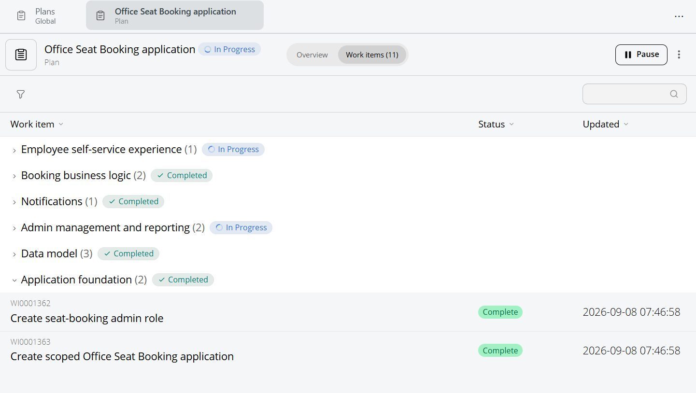Click the search magnifier icon
Viewport: 696px width, 393px height.
[x=674, y=94]
